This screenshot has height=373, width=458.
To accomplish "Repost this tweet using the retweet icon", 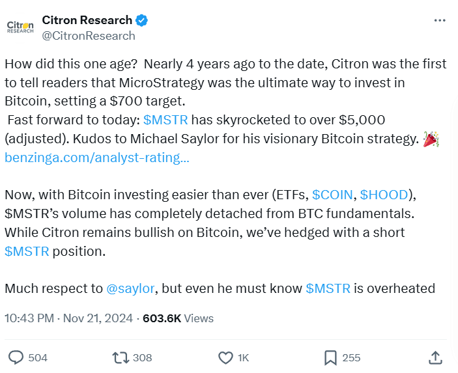I will (x=121, y=357).
